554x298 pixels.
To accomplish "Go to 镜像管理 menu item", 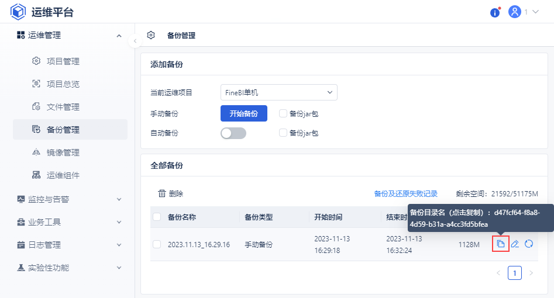I will pos(63,153).
